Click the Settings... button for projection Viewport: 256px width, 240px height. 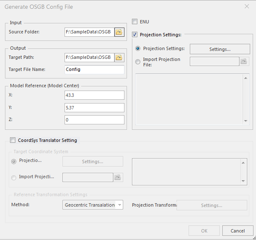[x=220, y=49]
